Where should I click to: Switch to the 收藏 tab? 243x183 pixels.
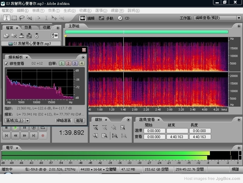click(x=46, y=28)
